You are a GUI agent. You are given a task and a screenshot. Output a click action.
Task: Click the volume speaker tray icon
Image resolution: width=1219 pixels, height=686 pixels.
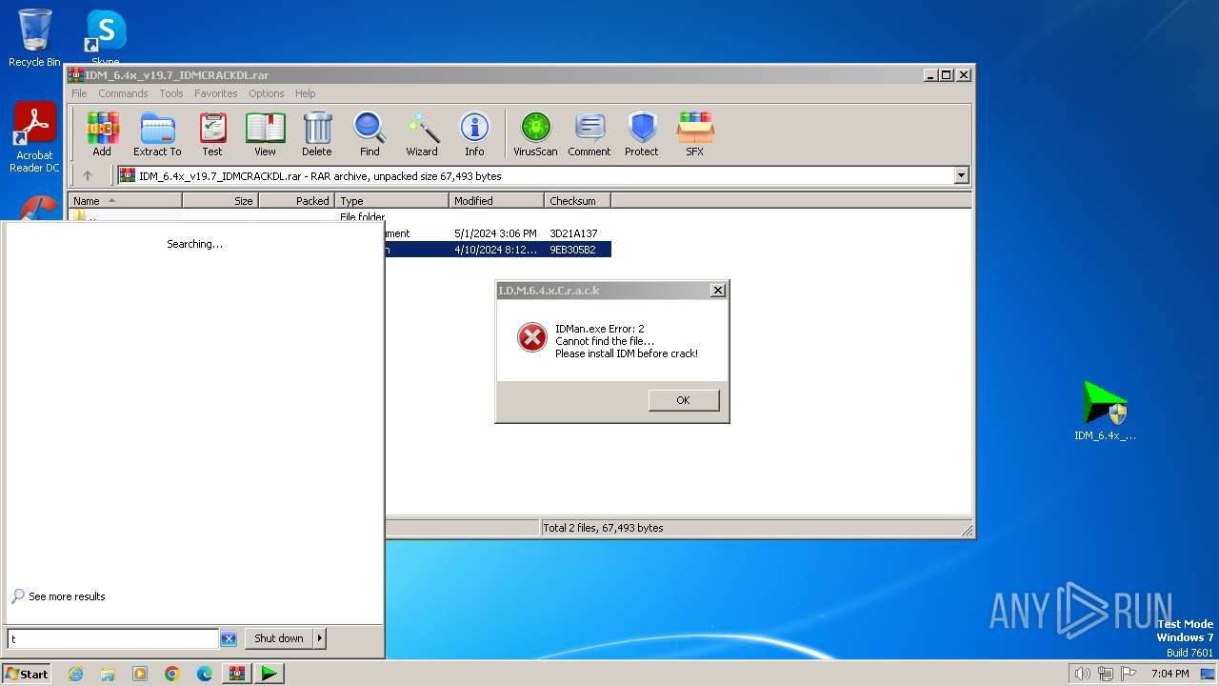1082,674
